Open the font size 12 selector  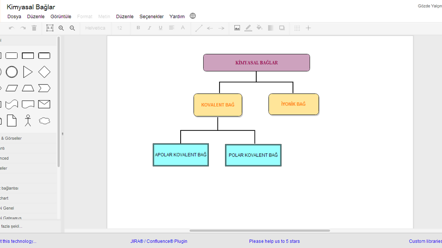120,28
